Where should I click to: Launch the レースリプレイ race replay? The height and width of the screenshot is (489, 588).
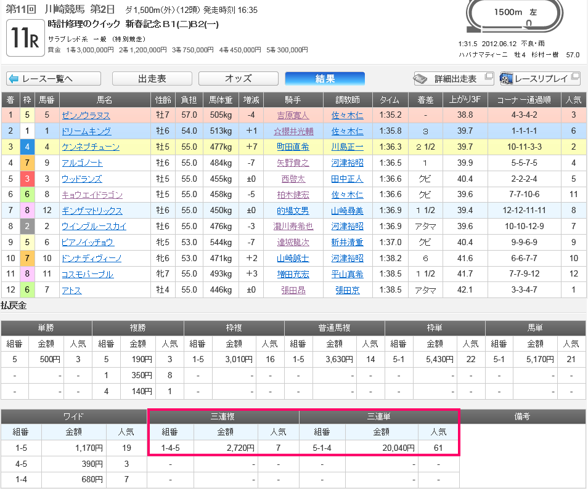(540, 79)
